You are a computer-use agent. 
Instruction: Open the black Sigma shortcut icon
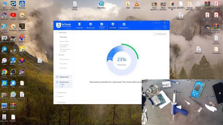tap(22, 27)
